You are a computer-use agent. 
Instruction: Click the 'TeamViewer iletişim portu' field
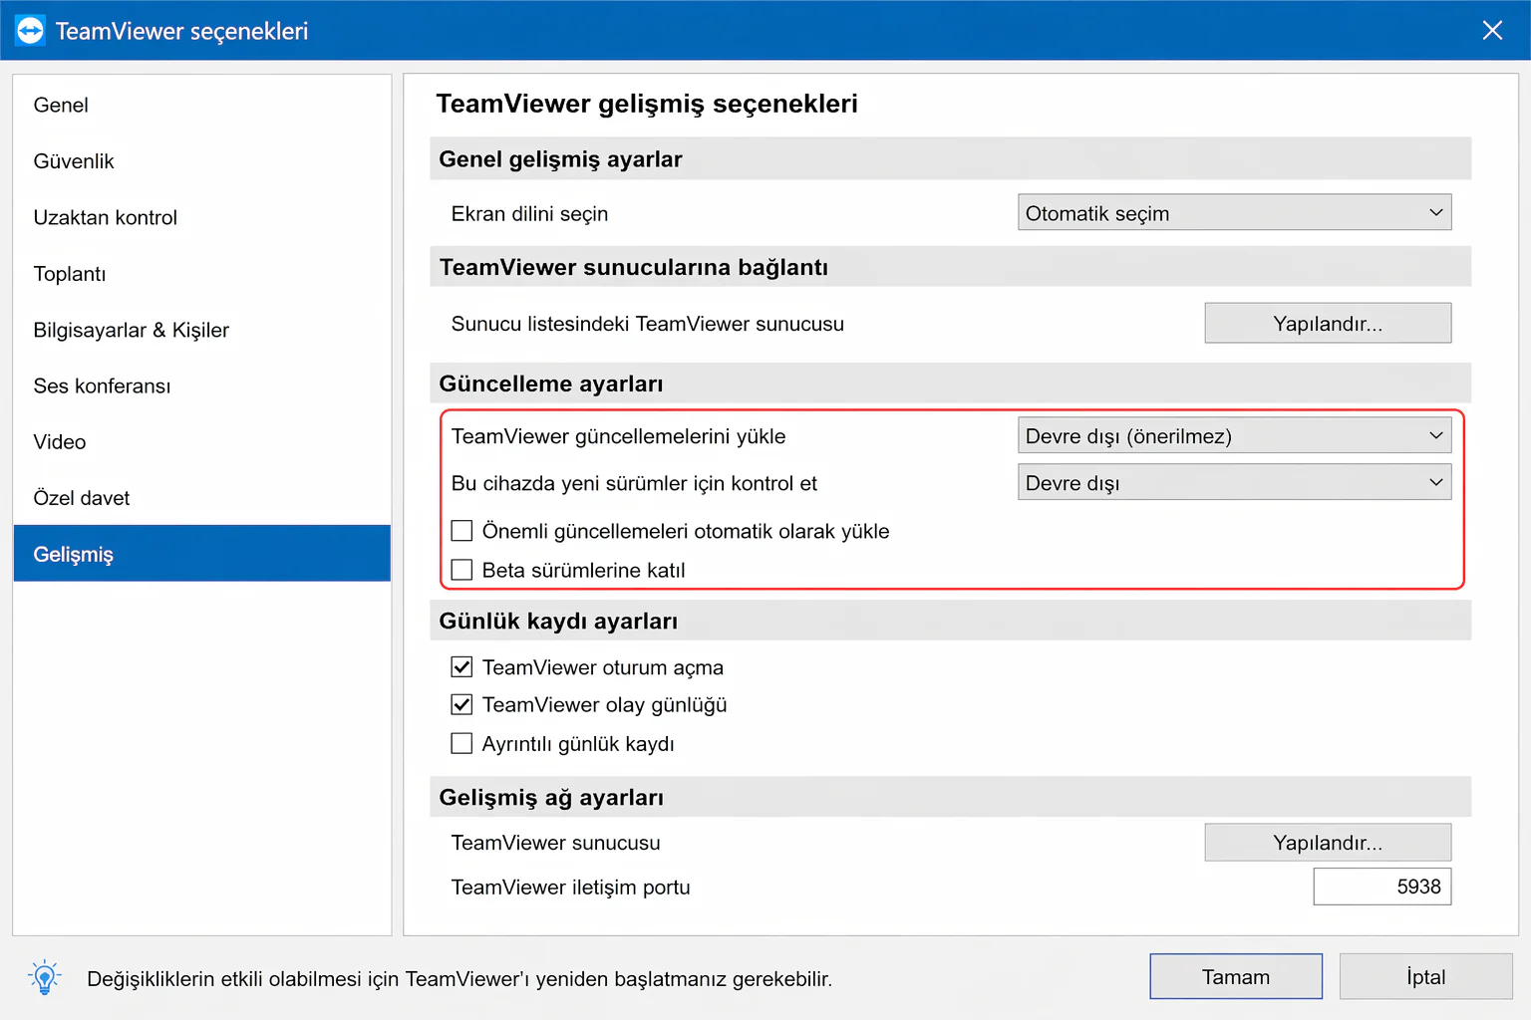[1381, 887]
